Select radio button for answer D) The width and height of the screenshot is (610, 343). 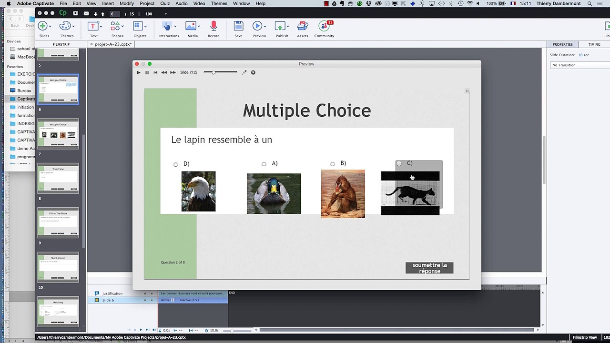click(x=176, y=164)
